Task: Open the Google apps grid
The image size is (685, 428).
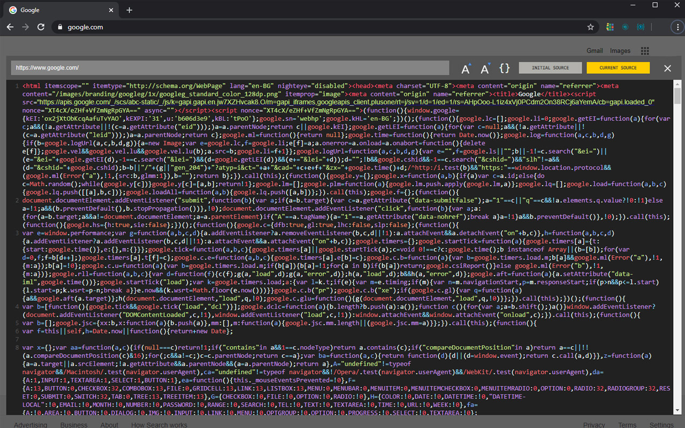Action: [645, 50]
